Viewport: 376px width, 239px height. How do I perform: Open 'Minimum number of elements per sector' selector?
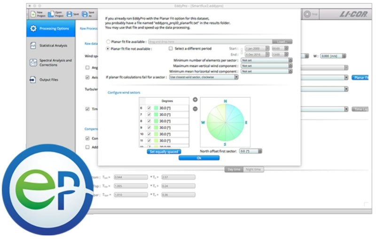266,60
